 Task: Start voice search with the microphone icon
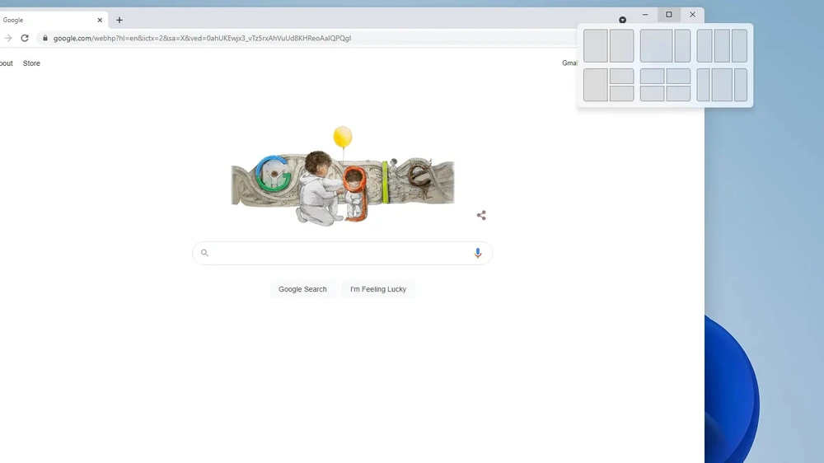(478, 253)
